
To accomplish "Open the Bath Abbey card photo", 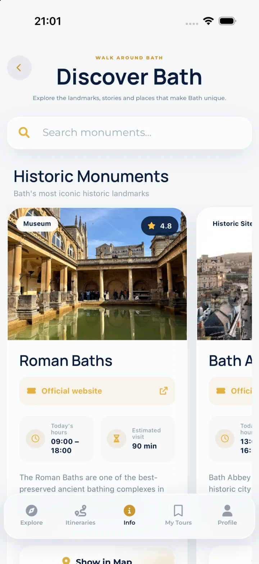I will 224,274.
